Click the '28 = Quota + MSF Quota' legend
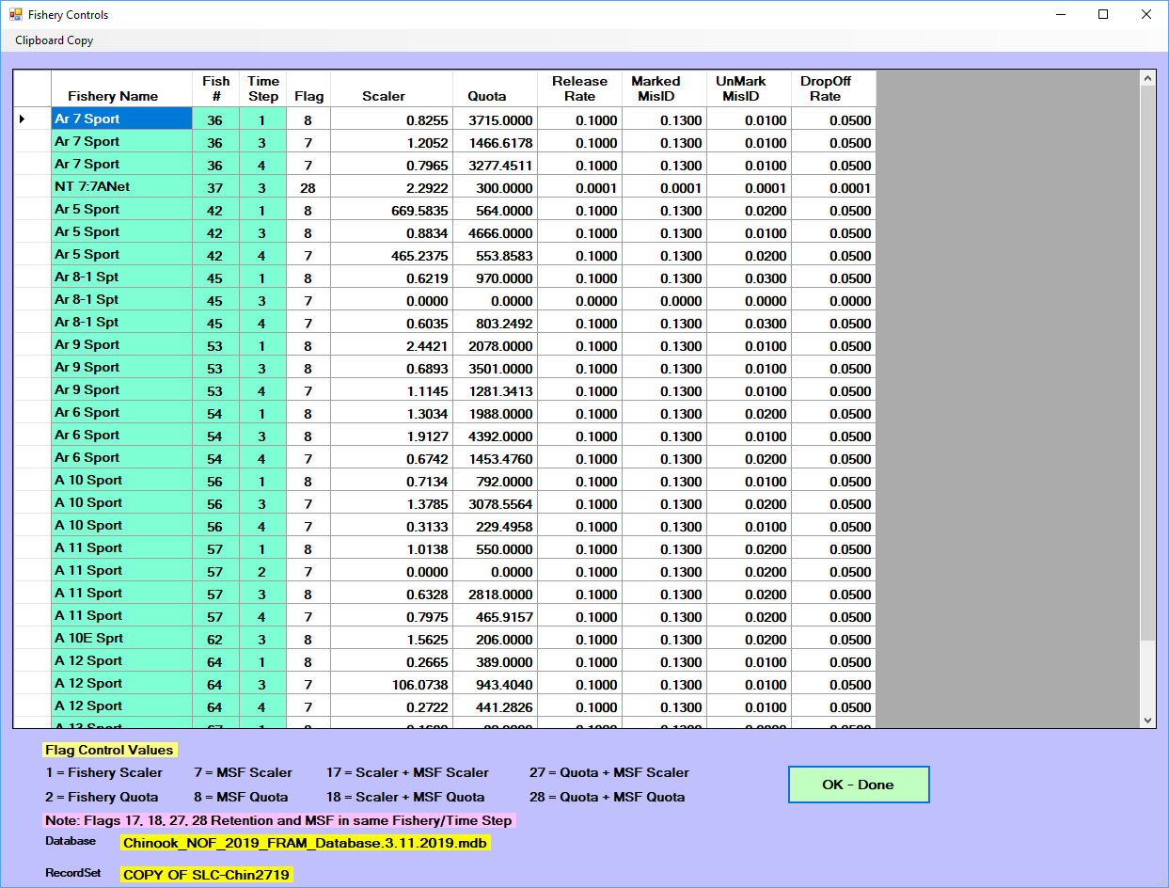This screenshot has height=888, width=1169. [x=608, y=797]
